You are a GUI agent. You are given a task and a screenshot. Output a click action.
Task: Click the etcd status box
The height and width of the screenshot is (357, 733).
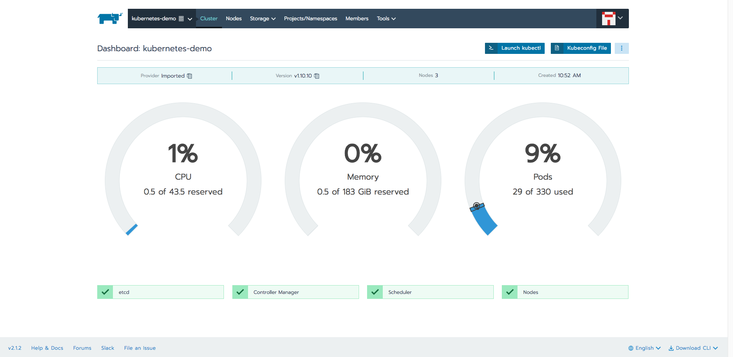[x=160, y=292]
